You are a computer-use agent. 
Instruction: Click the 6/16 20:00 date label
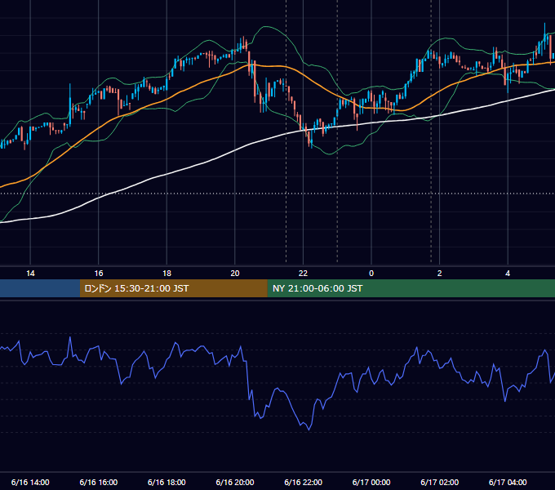tap(235, 482)
